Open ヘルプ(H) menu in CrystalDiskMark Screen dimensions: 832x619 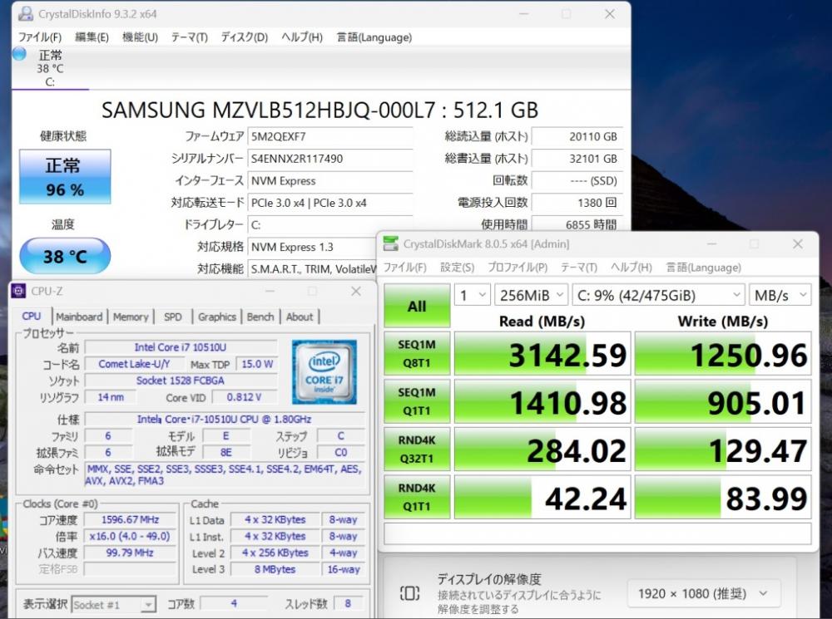631,267
